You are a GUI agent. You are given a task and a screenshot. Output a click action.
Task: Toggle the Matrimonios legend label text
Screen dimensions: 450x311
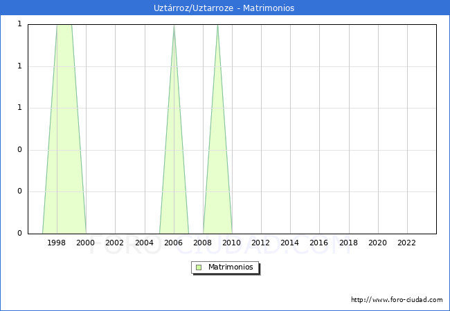pos(231,267)
